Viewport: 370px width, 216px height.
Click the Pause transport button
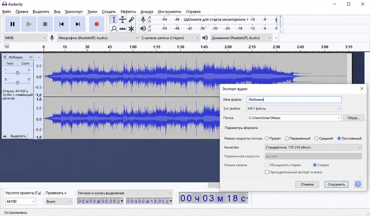coord(13,24)
